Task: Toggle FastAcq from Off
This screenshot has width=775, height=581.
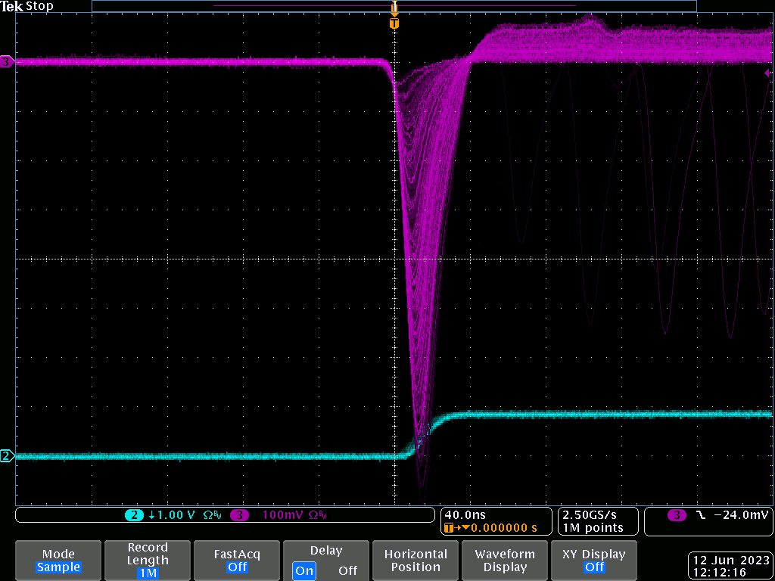Action: tap(237, 561)
